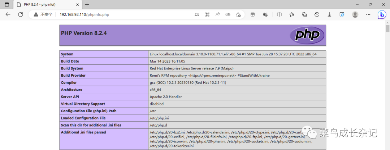Click the scrollbar up arrow

387,22
